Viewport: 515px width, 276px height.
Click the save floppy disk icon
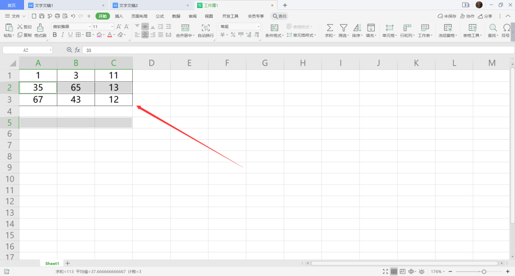point(42,16)
